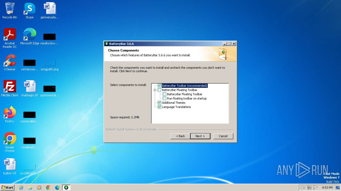Open the Recycle Bin desktop icon

(x=10, y=11)
